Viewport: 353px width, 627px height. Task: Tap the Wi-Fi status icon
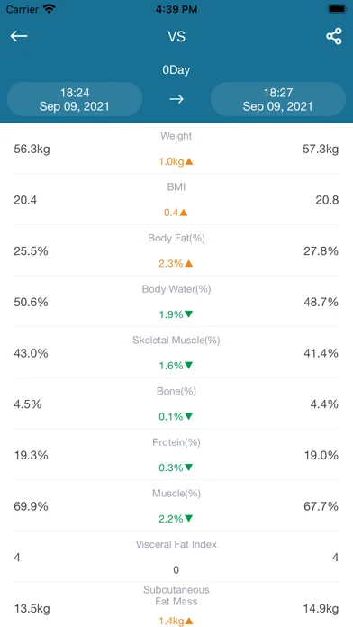click(50, 9)
